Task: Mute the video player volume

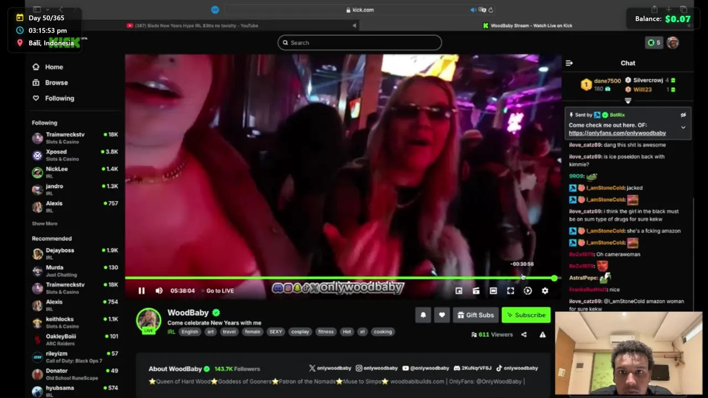Action: coord(159,291)
